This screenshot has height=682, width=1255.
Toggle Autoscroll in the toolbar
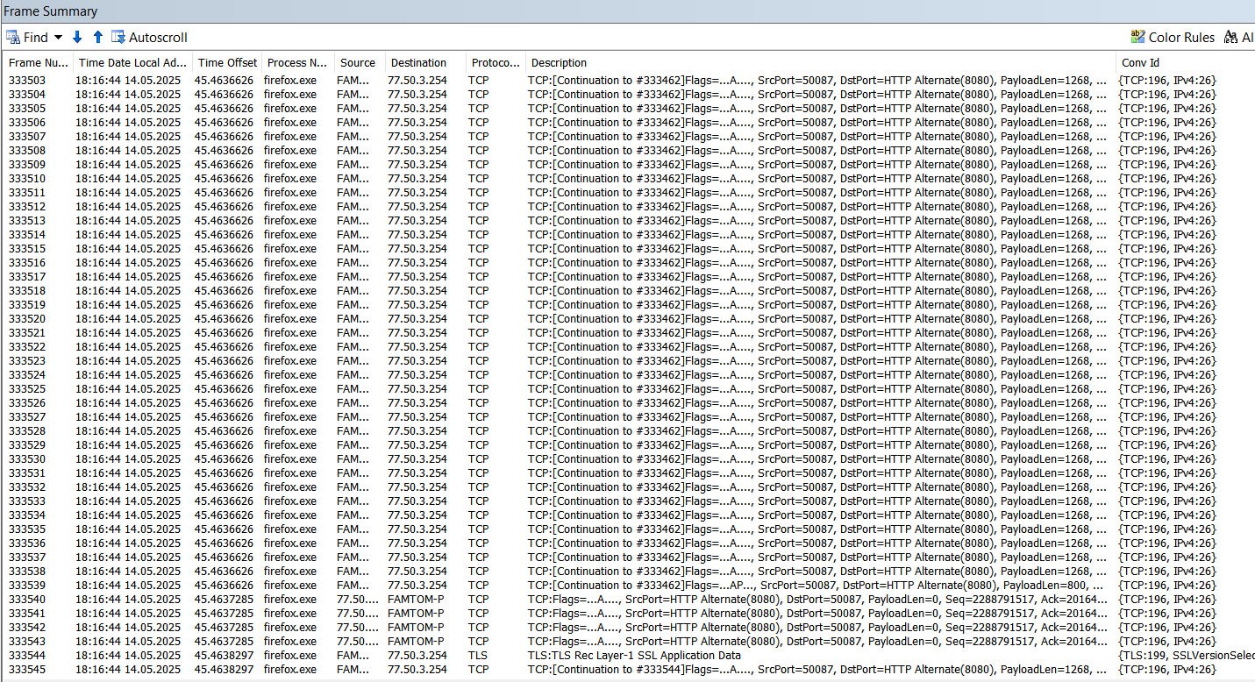pyautogui.click(x=149, y=37)
